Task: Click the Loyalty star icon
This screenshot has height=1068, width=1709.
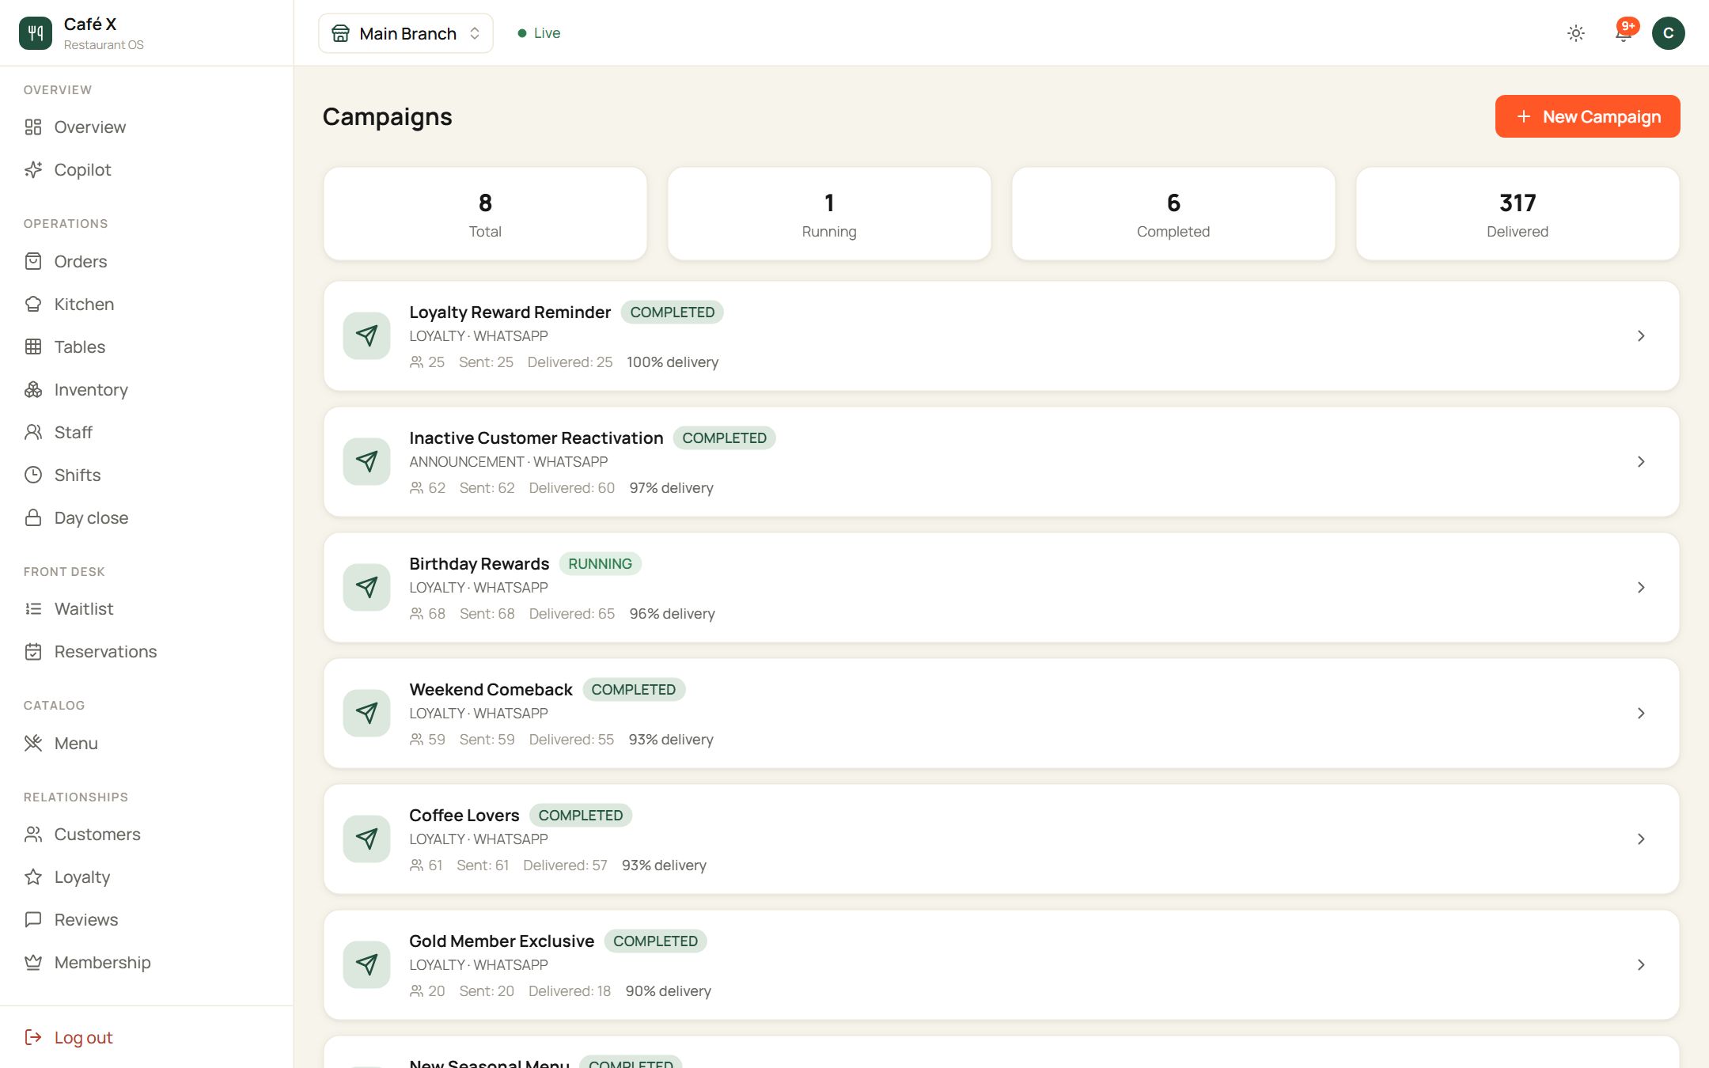Action: (x=33, y=877)
